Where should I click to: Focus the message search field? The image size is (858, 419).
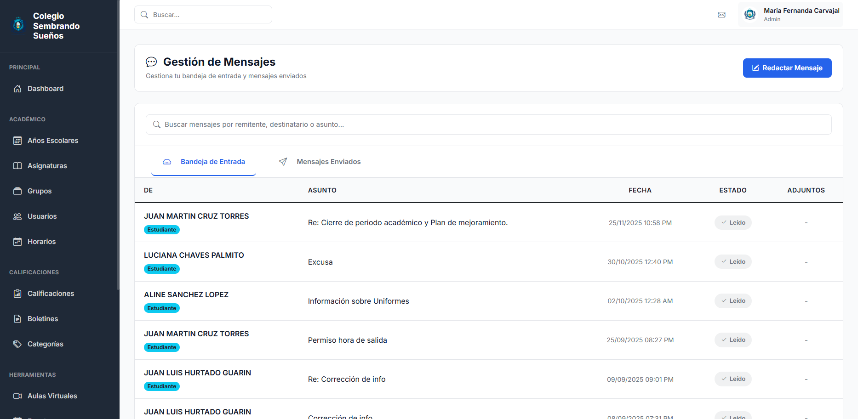(488, 125)
